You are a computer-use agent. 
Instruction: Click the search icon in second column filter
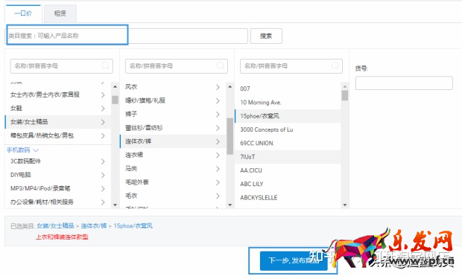click(220, 65)
